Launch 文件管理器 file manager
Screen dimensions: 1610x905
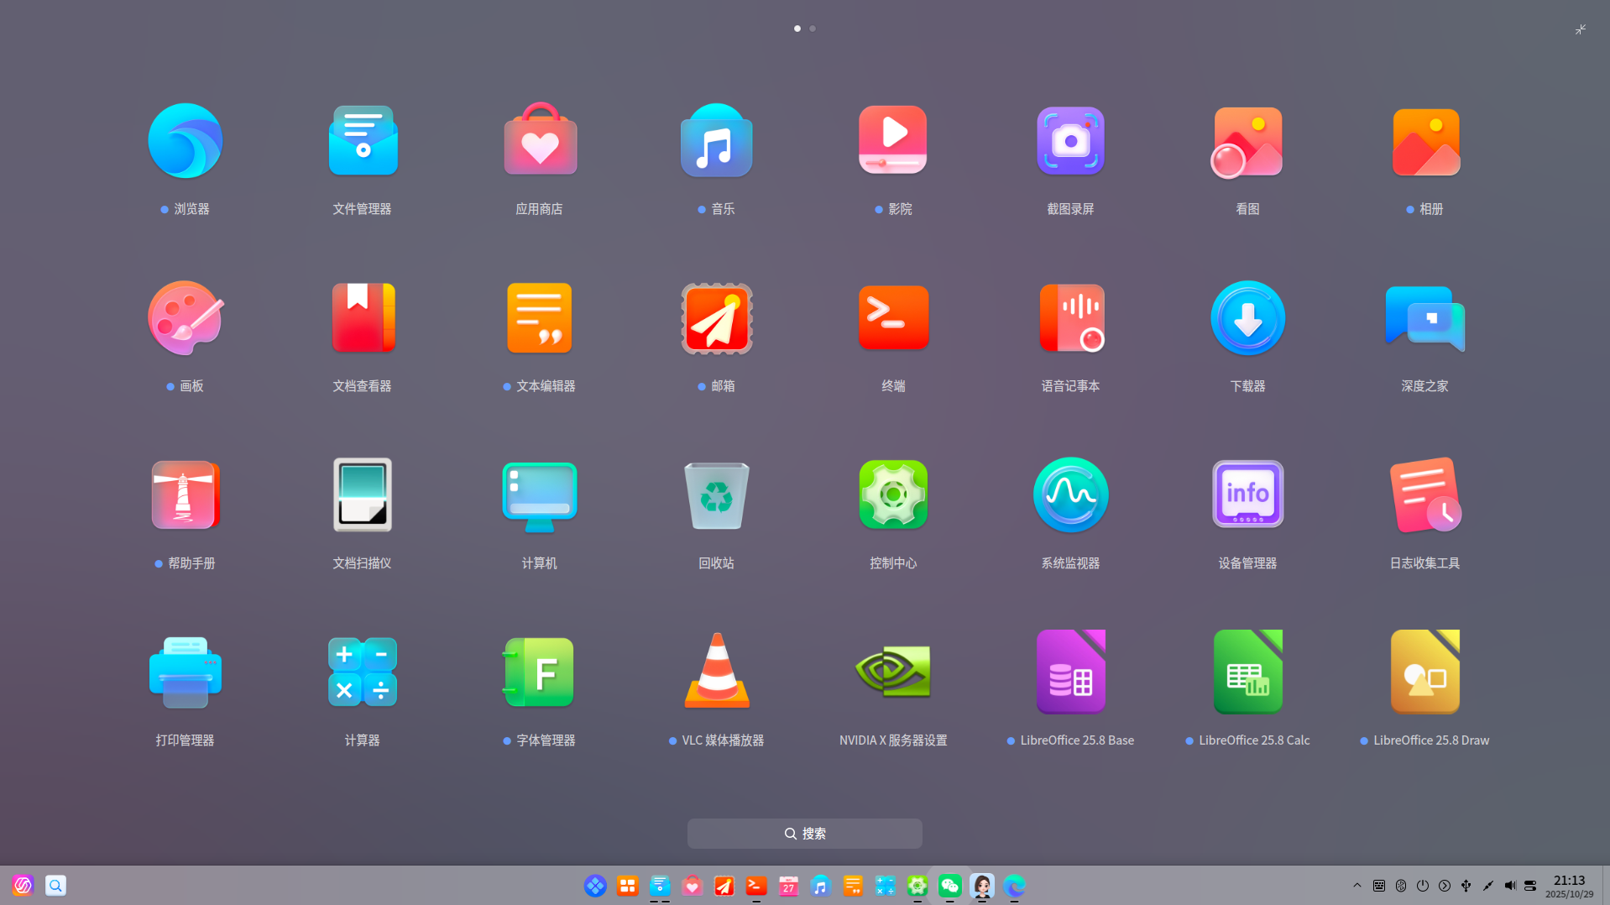363,141
